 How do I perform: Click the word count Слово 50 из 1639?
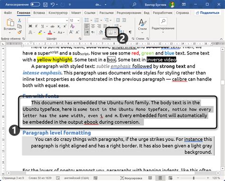click(x=40, y=178)
